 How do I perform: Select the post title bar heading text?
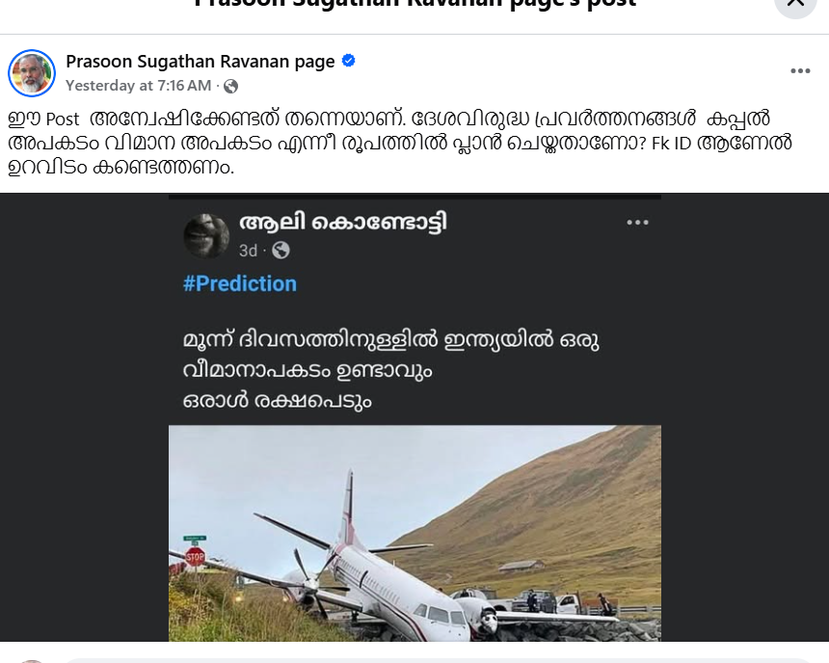[x=414, y=5]
